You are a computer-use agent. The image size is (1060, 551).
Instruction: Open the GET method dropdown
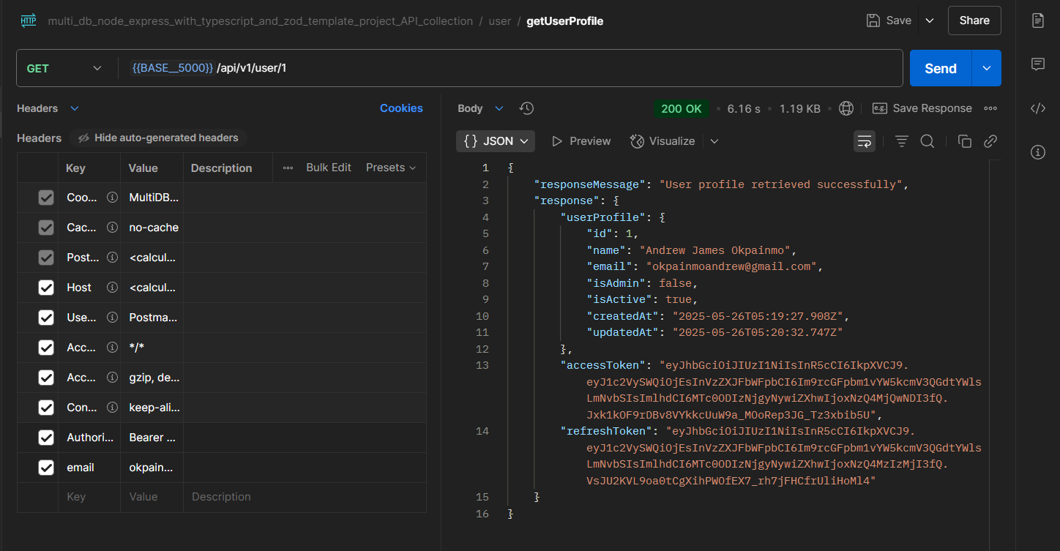click(x=64, y=68)
